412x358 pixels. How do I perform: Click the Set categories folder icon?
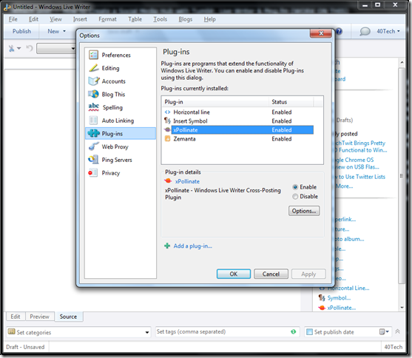(x=12, y=331)
